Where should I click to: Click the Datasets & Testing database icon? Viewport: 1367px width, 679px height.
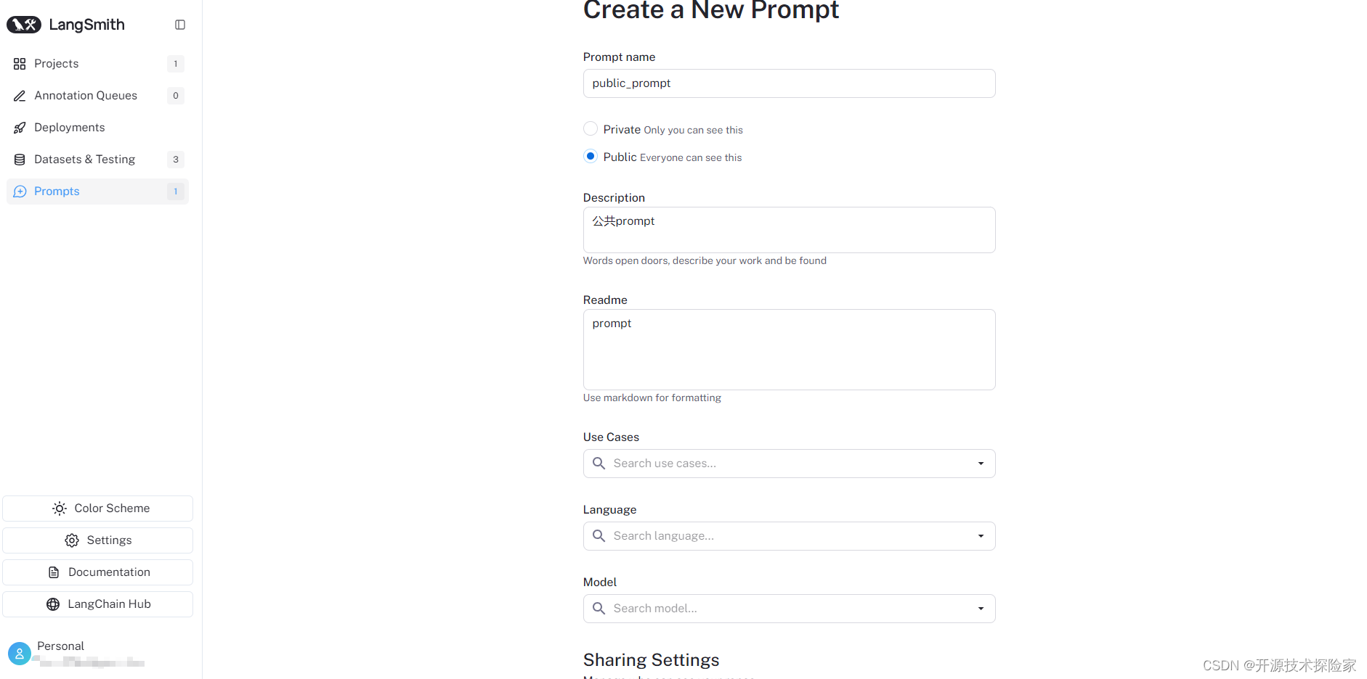(x=20, y=160)
